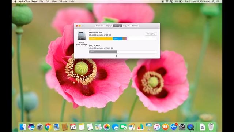Click the blue Apps storage segment
Screen dimensions: 234x132
point(117,39)
